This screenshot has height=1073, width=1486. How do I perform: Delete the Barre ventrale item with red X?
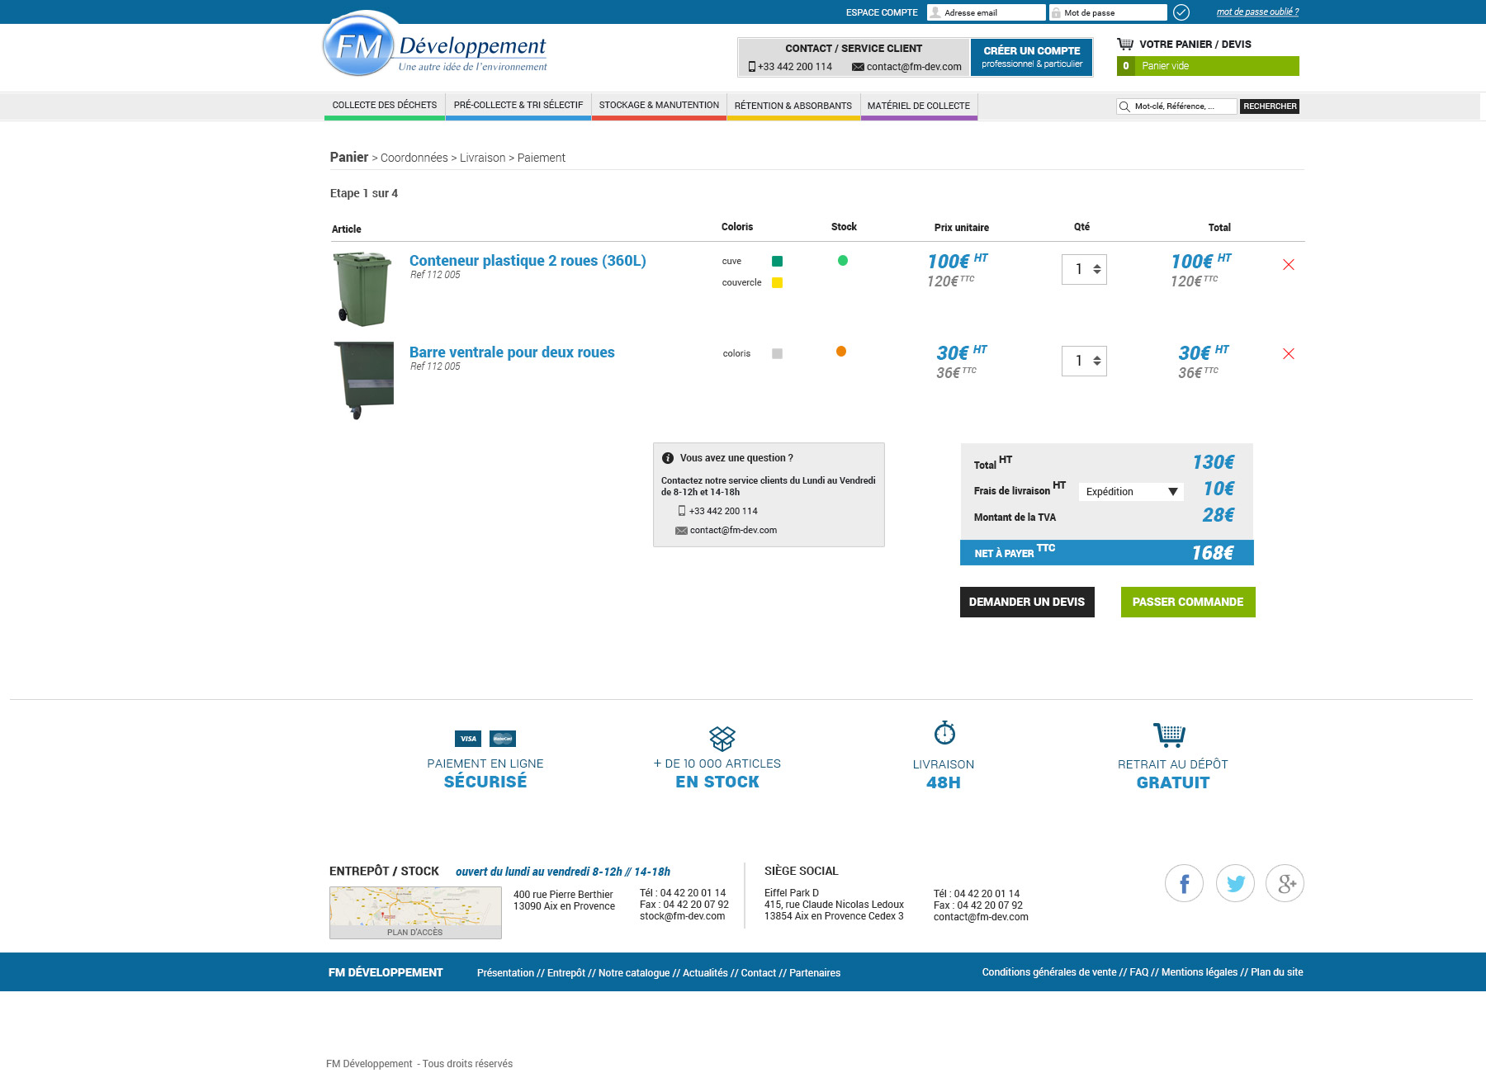1288,354
